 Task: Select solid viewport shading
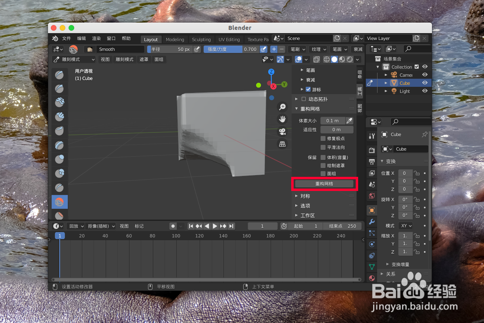334,59
